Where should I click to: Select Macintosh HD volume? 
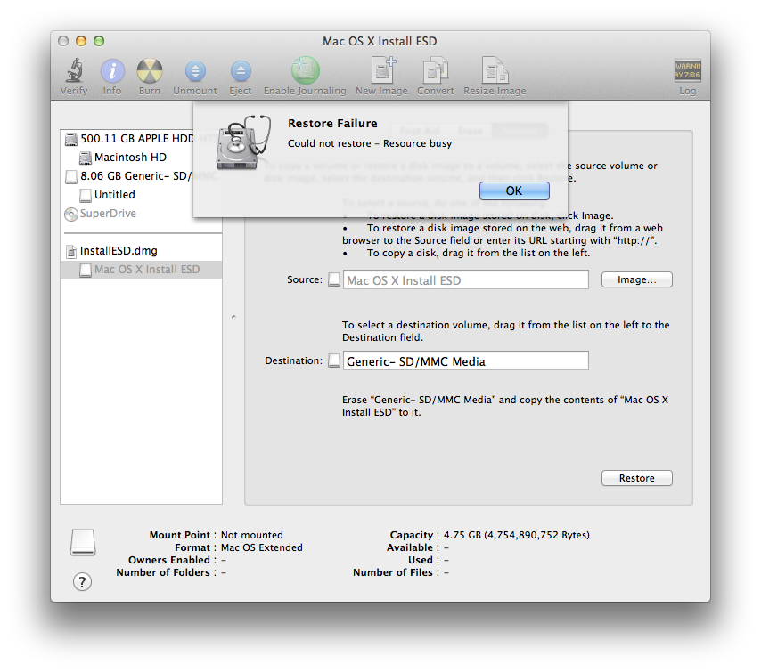click(122, 158)
